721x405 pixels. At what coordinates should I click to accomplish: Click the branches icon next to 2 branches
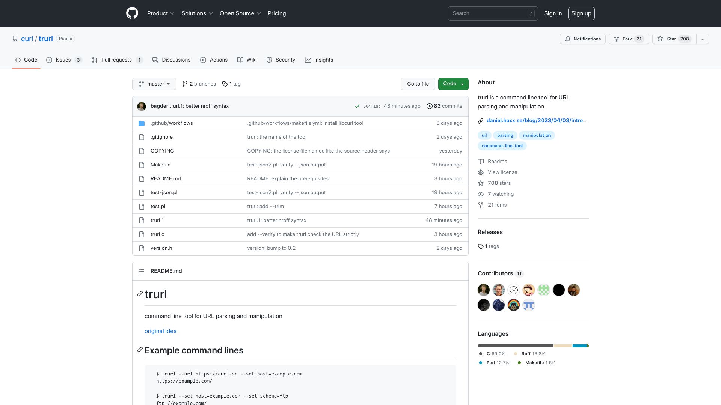click(185, 84)
